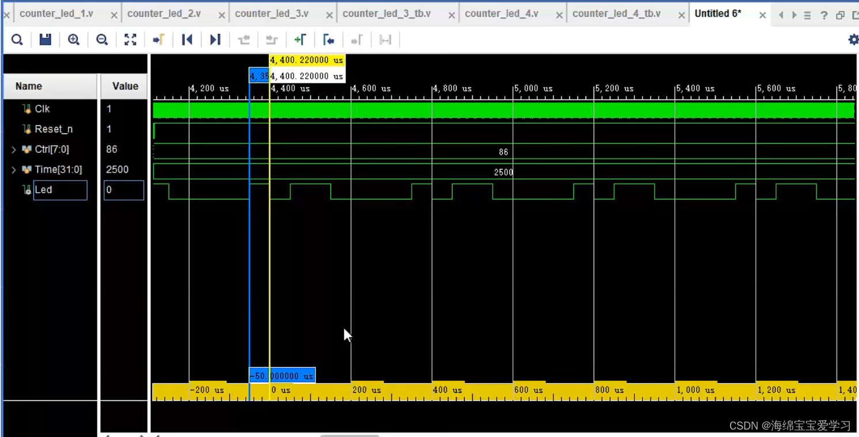
Task: Open the counter_led_4.v tab
Action: (x=501, y=13)
